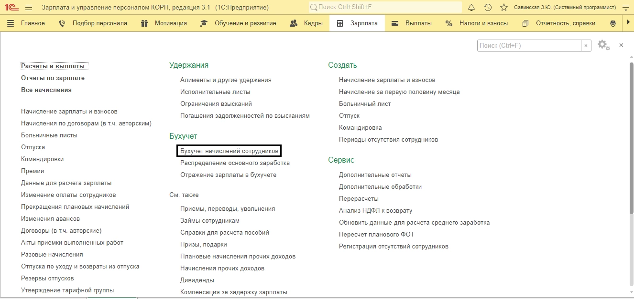The width and height of the screenshot is (634, 299).
Task: Open Расчеты и выплаты link
Action: point(53,66)
